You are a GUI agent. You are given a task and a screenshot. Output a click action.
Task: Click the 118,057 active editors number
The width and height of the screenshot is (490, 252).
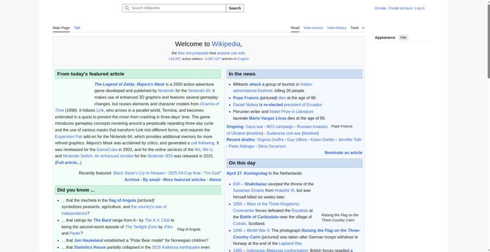click(x=175, y=59)
